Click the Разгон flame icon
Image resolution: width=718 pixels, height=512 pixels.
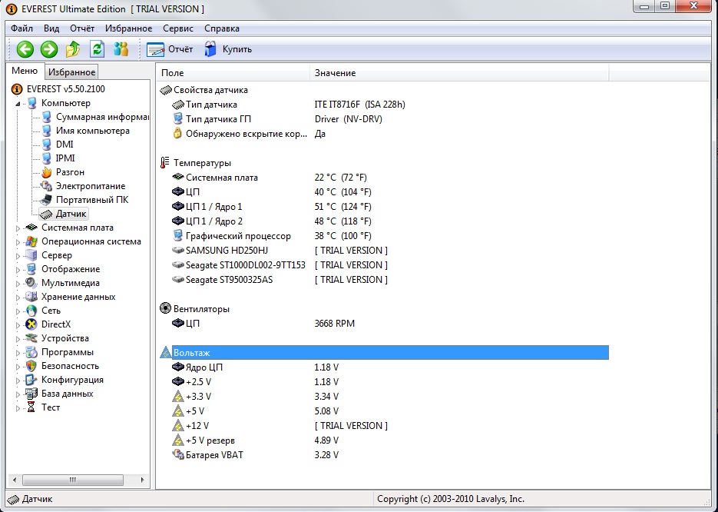46,172
